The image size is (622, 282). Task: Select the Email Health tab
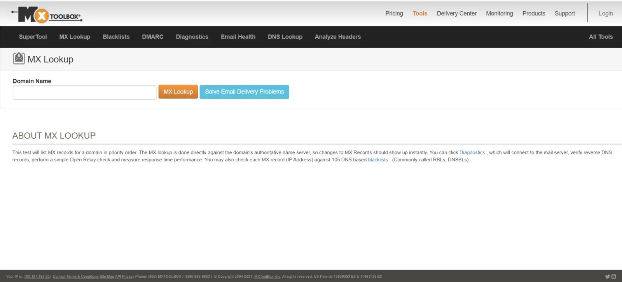coord(238,37)
